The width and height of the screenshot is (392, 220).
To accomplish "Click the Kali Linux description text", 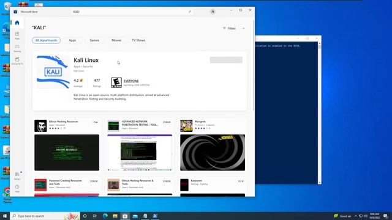I will (x=121, y=97).
